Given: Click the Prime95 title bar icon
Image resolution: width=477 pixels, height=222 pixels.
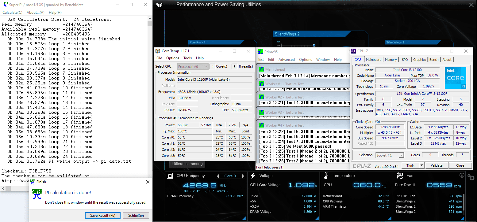Looking at the screenshot, I should (260, 52).
